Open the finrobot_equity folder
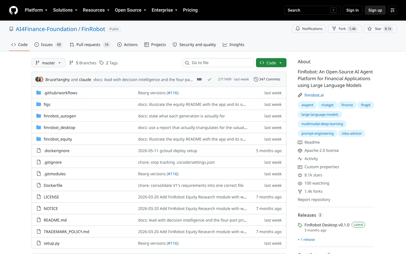406x254 pixels. (x=58, y=139)
